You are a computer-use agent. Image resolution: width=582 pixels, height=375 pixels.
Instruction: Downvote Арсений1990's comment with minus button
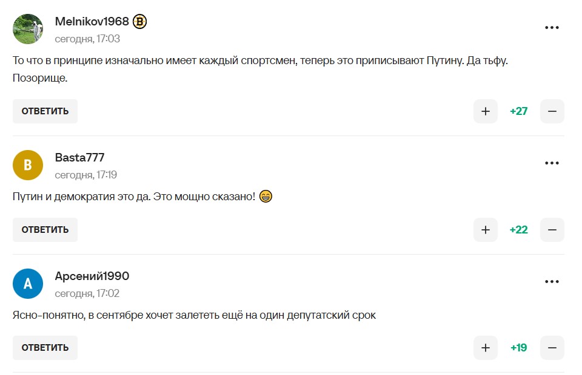(552, 348)
